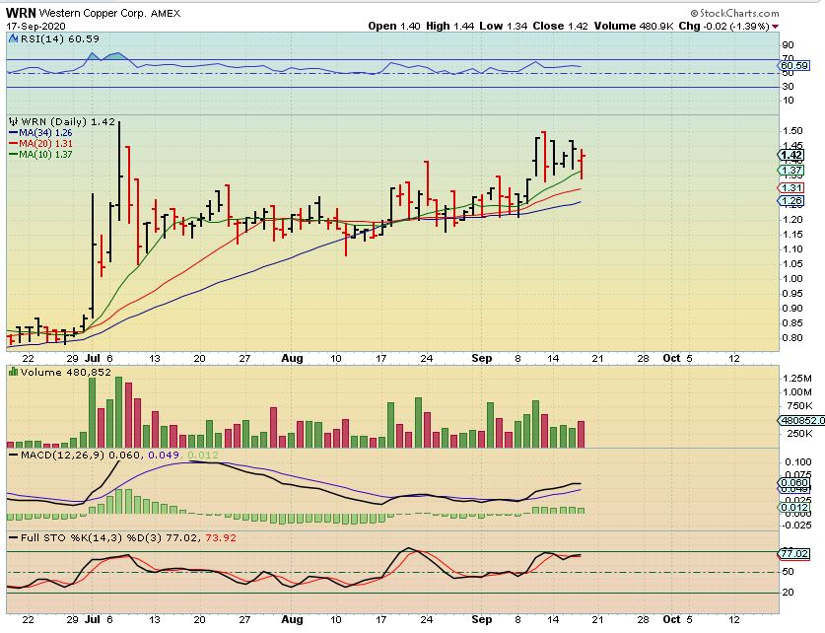Click the MA(20) 1.31 legend entry

click(41, 144)
